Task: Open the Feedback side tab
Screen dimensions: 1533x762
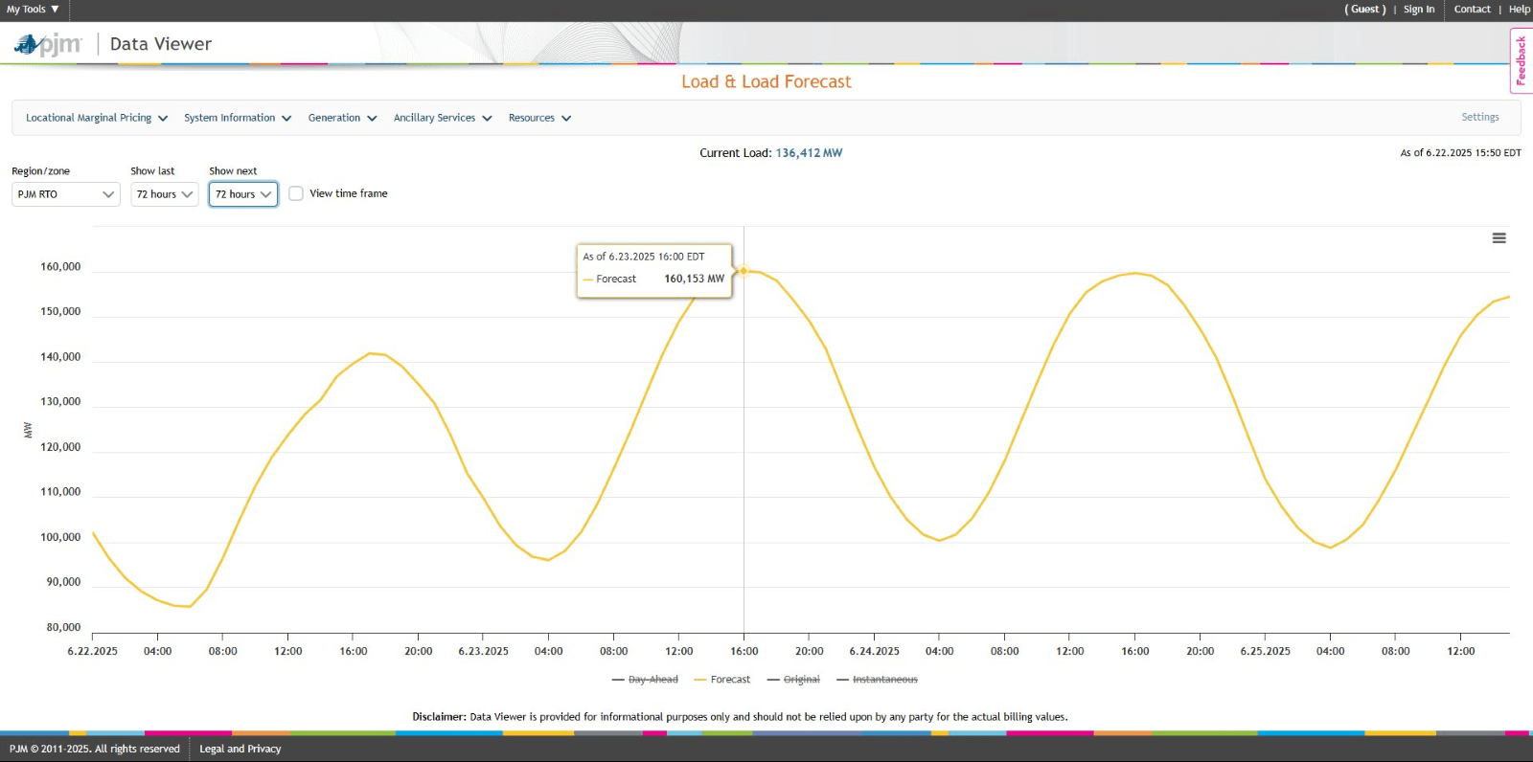Action: point(1521,60)
